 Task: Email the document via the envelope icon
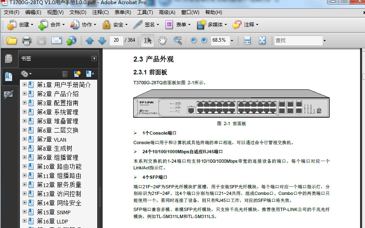[x=56, y=40]
